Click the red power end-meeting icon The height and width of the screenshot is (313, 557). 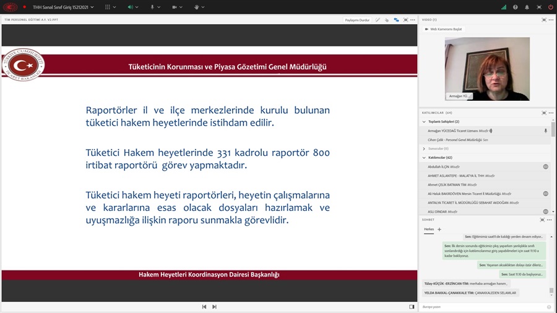pos(550,7)
